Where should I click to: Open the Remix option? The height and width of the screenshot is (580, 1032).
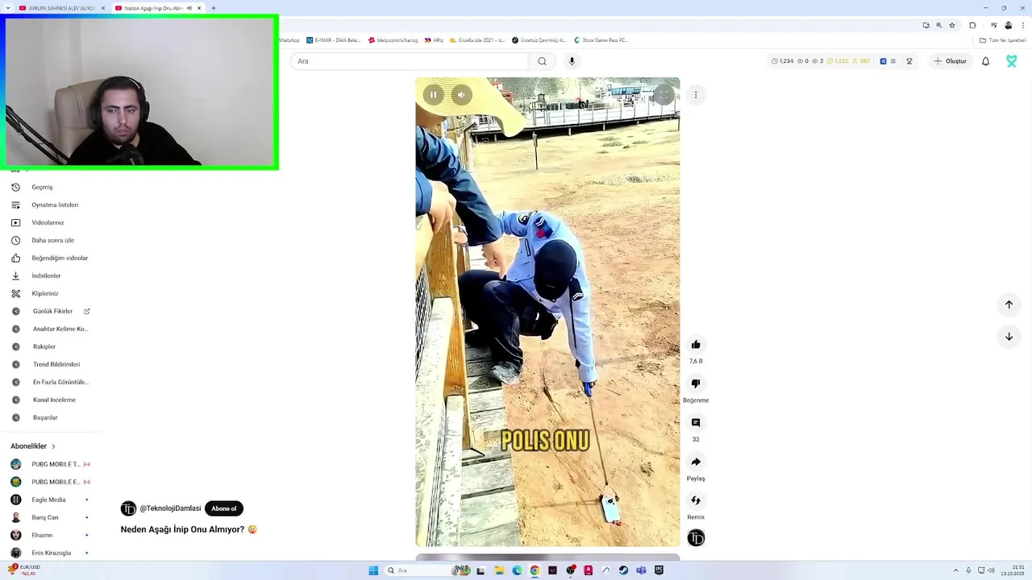coord(696,500)
